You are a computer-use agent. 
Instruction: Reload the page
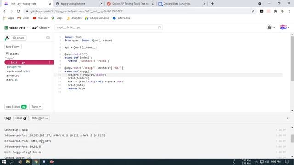point(18,11)
